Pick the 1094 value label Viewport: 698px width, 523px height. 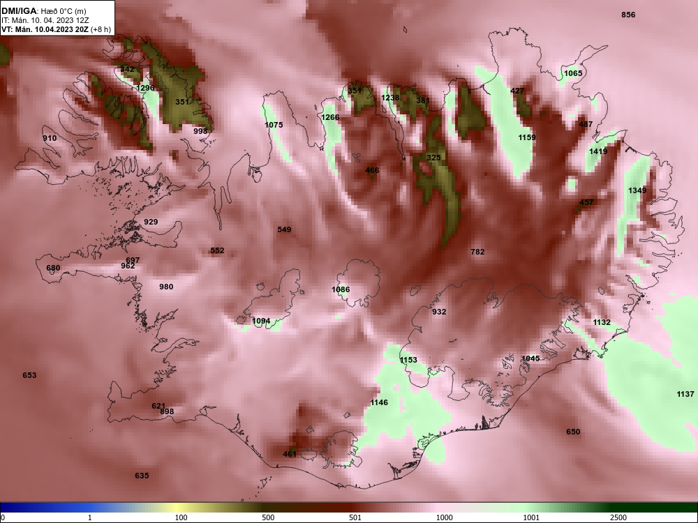[x=261, y=321]
